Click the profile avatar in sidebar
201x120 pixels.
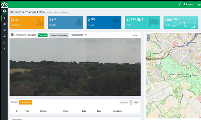(x=5, y=12)
